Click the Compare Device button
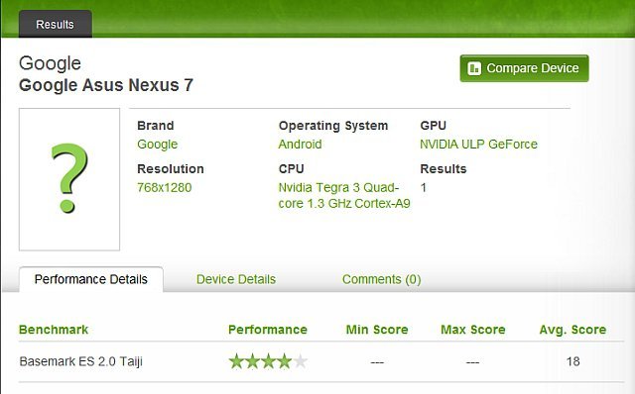This screenshot has width=635, height=394. tap(524, 68)
